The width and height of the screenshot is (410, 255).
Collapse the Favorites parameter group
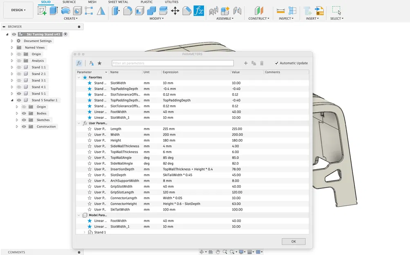tap(79, 78)
